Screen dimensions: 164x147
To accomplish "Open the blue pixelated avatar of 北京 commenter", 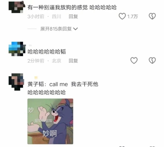I will pos(17,49).
